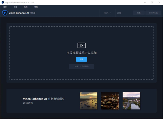Click the 设置 (Settings) panel label
The height and width of the screenshot is (119, 163).
119,13
